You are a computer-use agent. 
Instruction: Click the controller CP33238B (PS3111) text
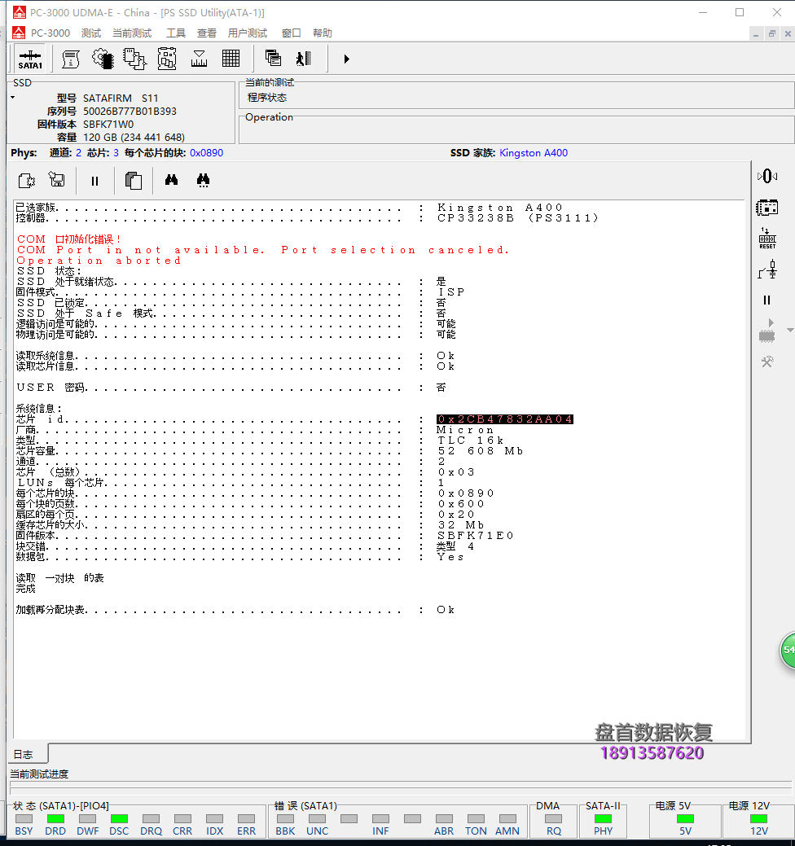(517, 218)
